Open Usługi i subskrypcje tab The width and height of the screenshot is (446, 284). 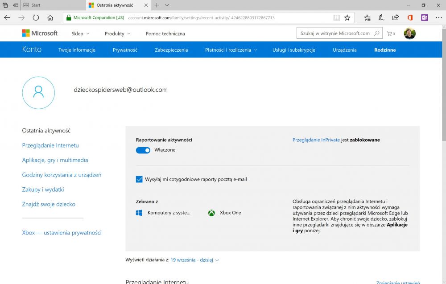click(x=294, y=50)
